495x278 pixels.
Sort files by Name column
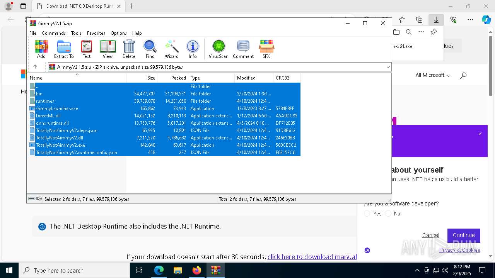point(77,78)
